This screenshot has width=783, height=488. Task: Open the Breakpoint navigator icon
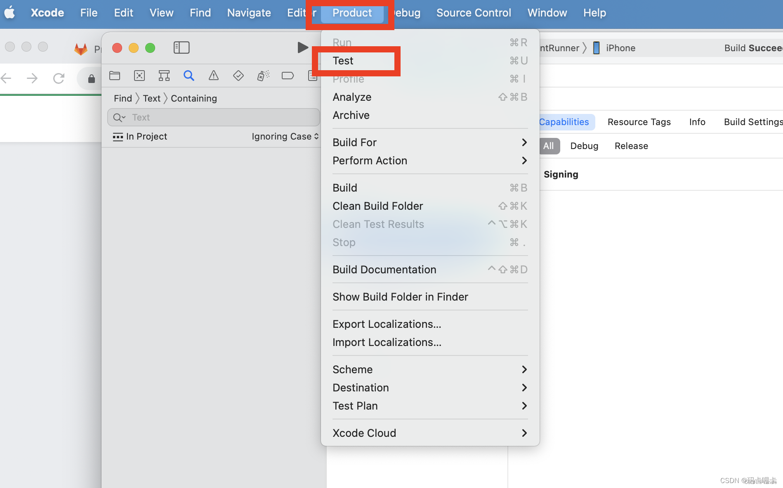288,76
